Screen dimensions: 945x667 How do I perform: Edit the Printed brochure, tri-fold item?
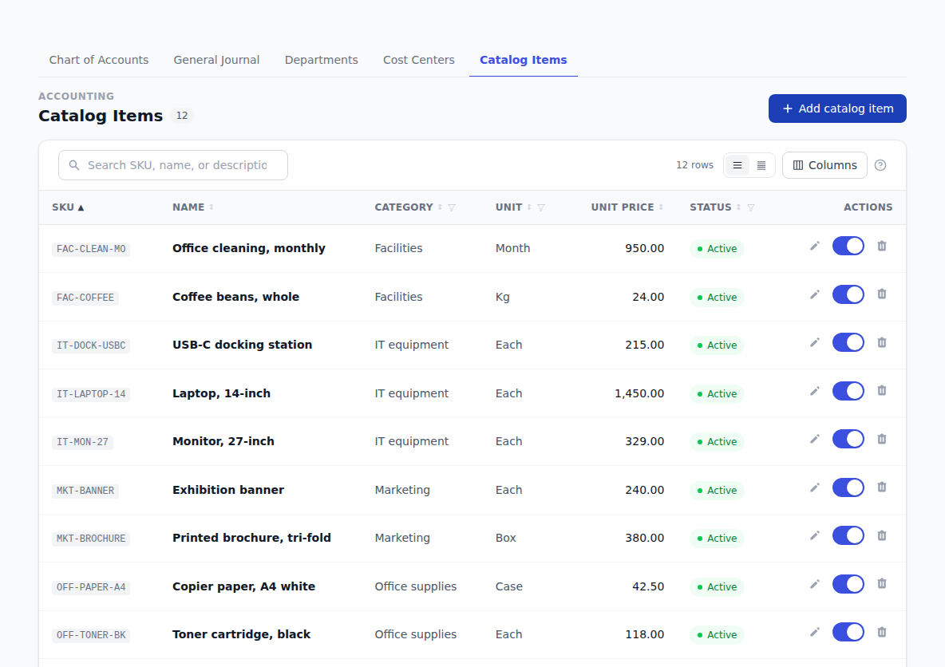[814, 535]
